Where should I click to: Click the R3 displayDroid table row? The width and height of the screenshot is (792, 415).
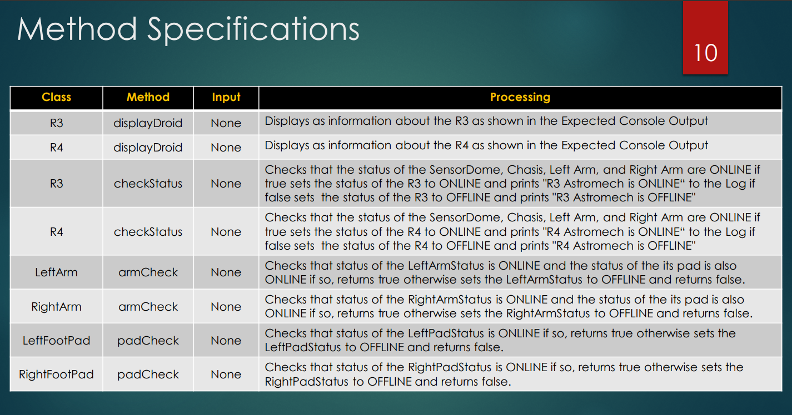tap(389, 122)
